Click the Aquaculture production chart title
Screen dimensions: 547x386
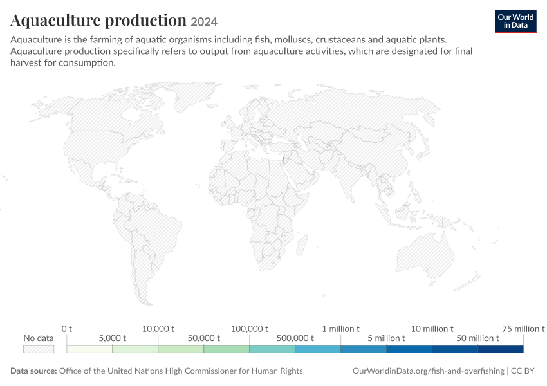pyautogui.click(x=98, y=20)
